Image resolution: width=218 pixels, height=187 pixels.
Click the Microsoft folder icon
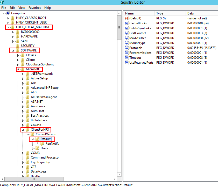[x=23, y=69]
